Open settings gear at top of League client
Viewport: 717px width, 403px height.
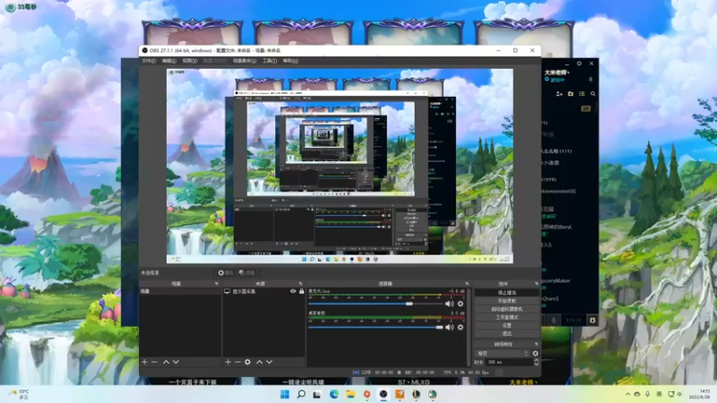[x=579, y=64]
